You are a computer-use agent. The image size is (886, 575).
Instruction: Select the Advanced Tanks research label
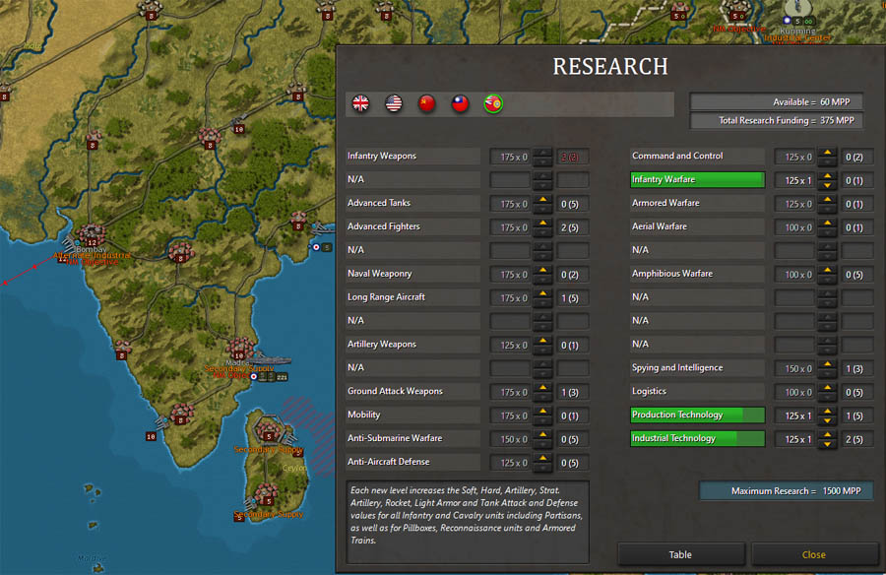(x=412, y=203)
